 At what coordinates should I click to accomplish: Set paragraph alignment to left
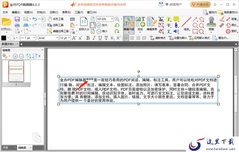click(126, 38)
